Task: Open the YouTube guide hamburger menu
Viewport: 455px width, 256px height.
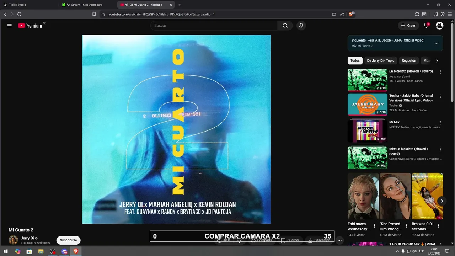Action: point(10,26)
